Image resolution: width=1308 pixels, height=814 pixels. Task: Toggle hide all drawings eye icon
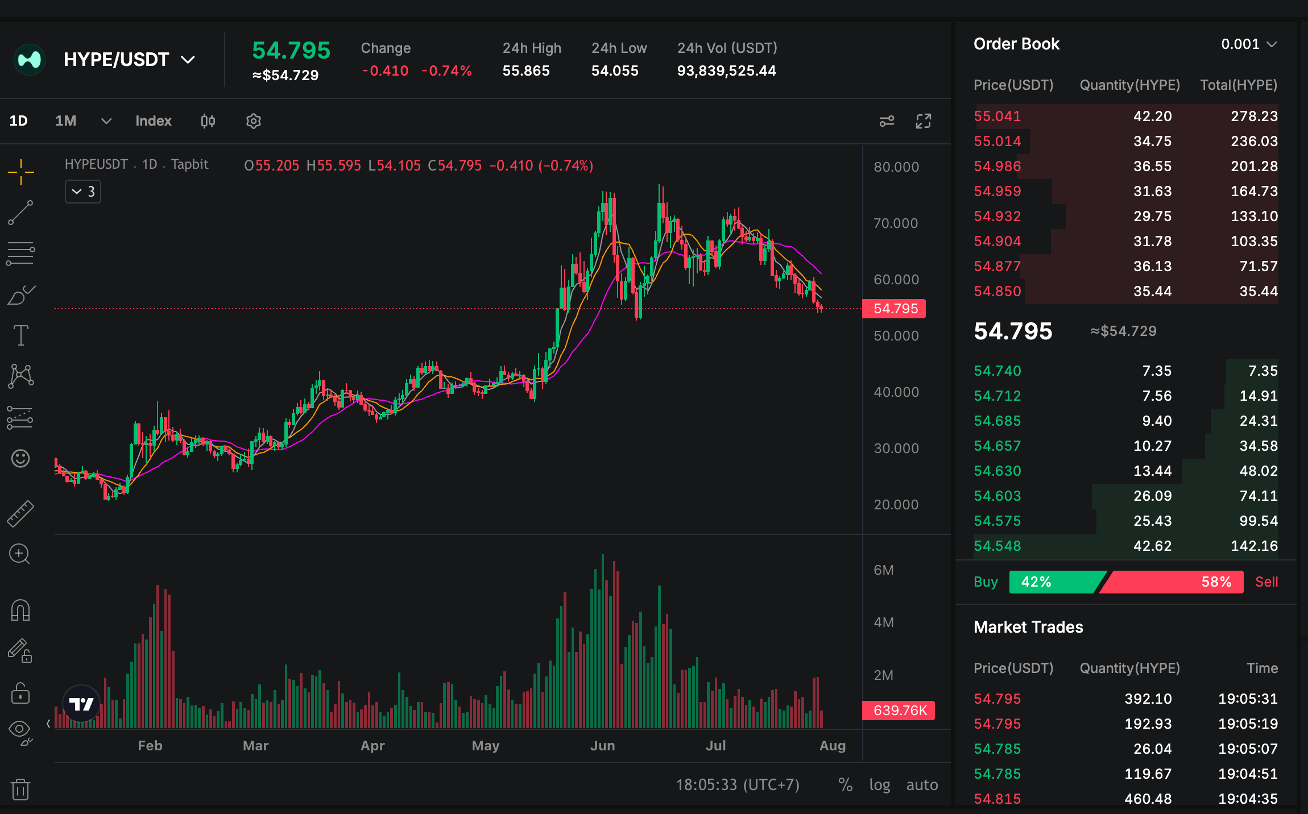point(20,733)
